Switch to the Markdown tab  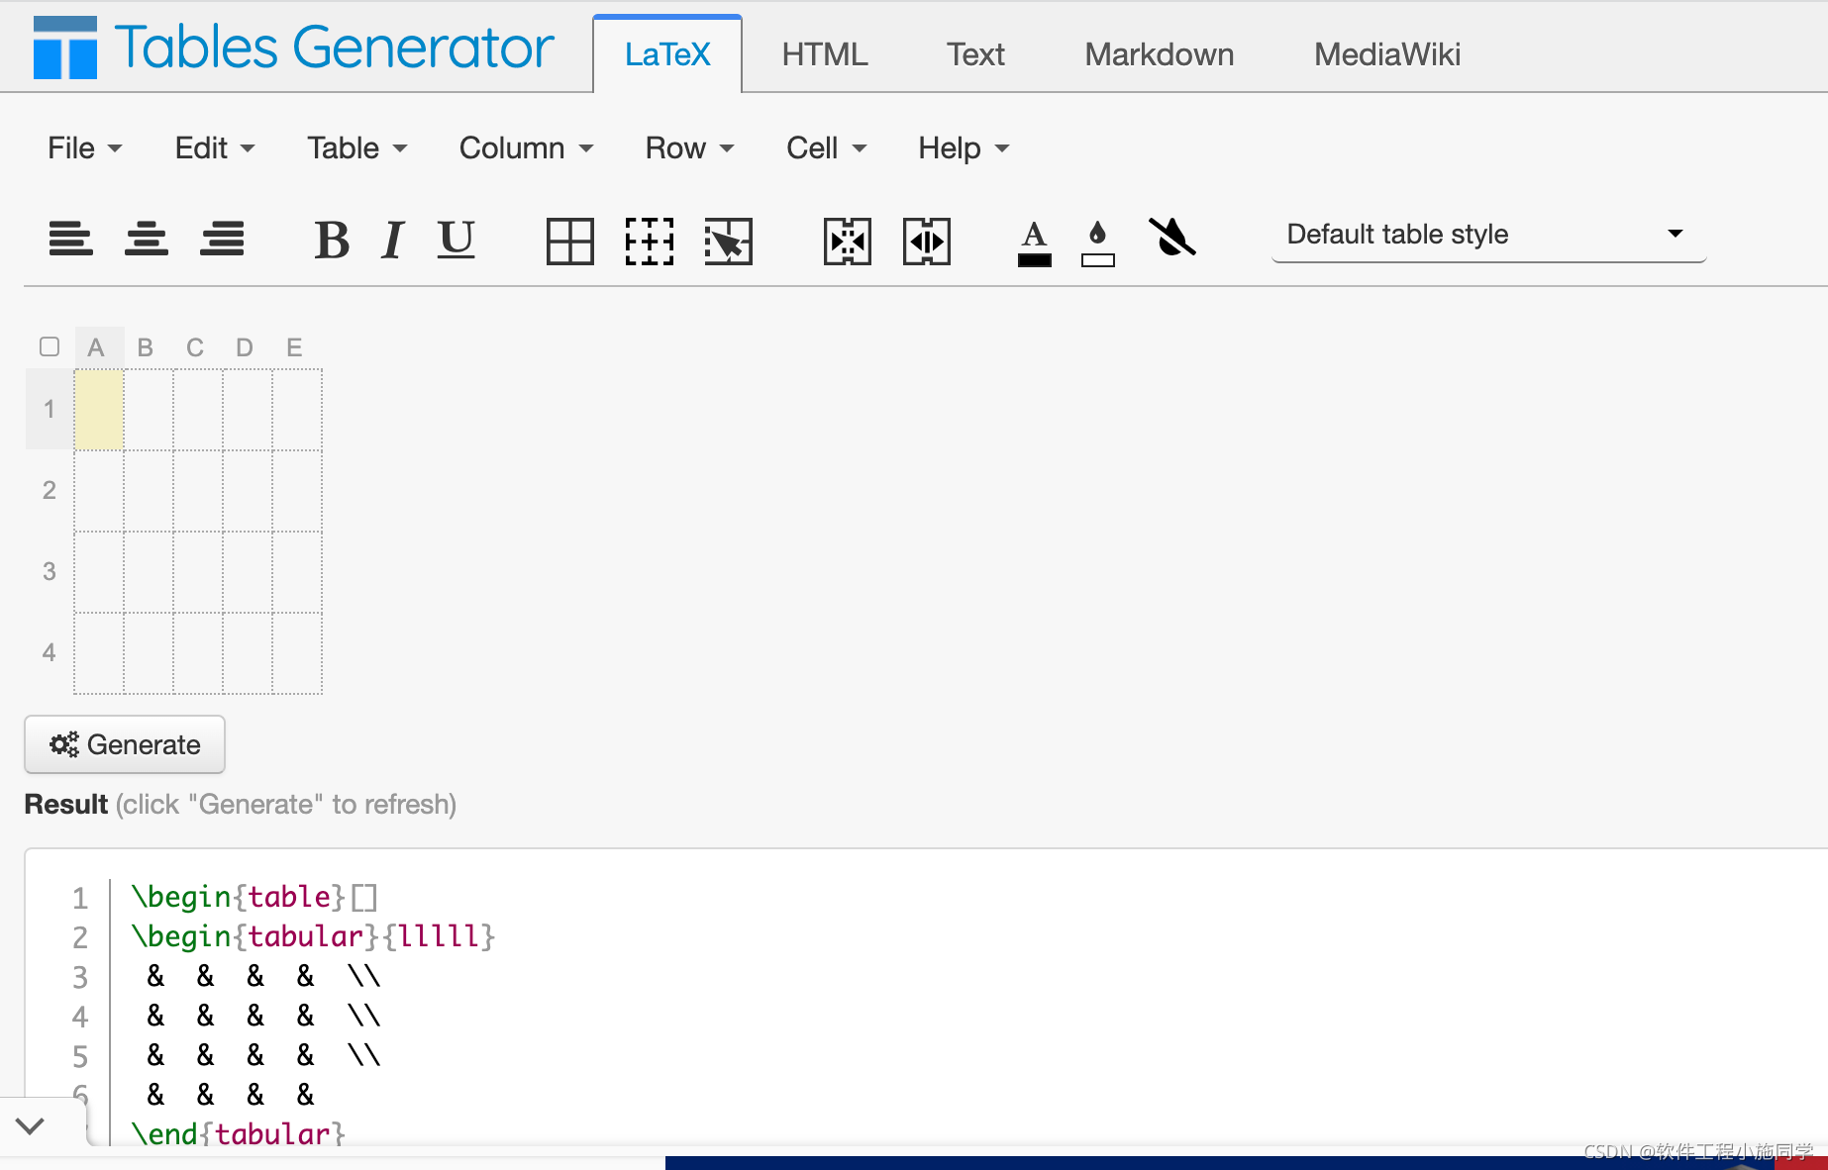1160,54
